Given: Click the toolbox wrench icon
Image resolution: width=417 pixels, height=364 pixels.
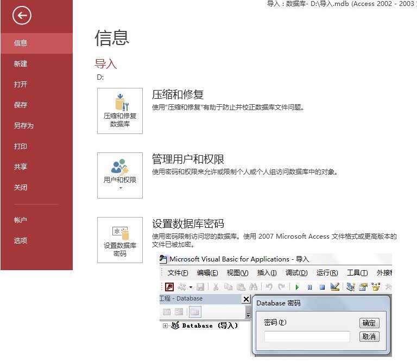Looking at the screenshot, I should [x=388, y=287].
